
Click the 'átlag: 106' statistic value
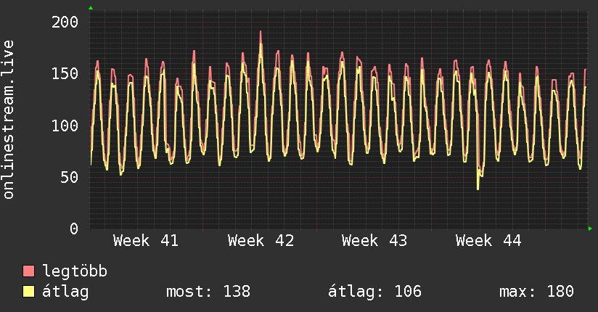(374, 292)
